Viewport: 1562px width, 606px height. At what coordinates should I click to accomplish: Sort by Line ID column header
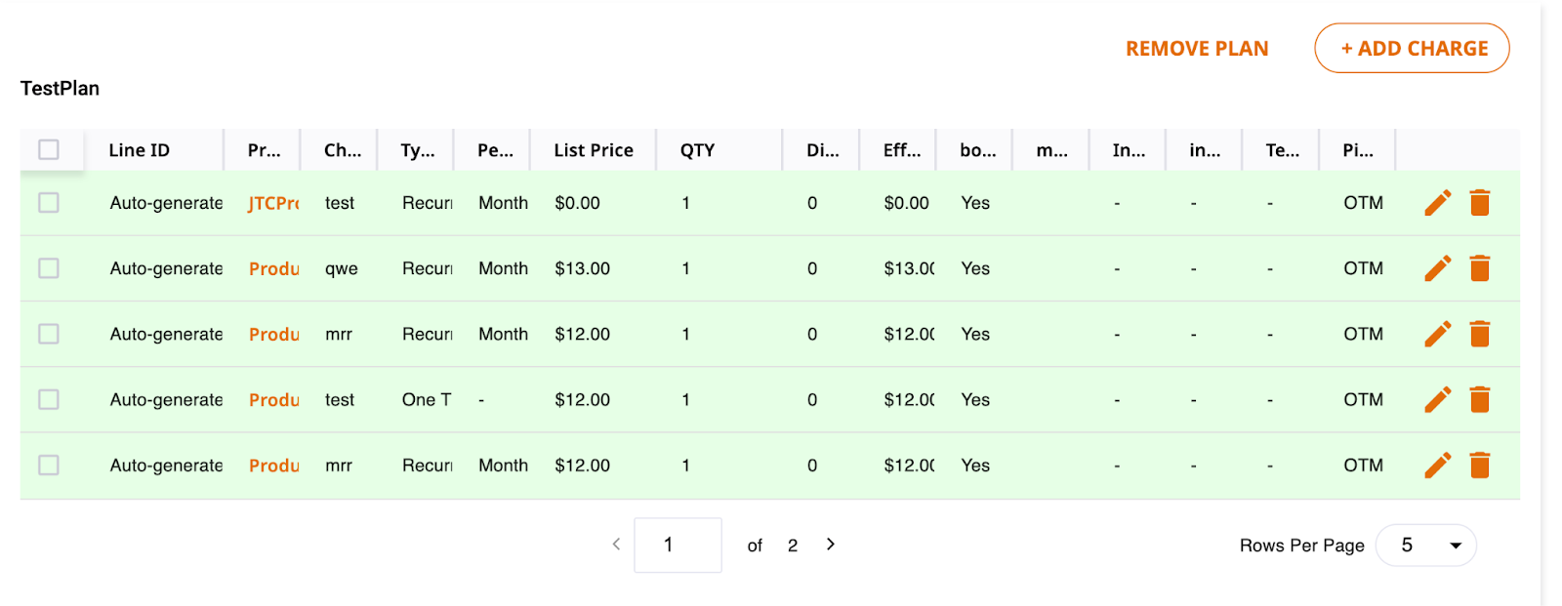(x=139, y=150)
